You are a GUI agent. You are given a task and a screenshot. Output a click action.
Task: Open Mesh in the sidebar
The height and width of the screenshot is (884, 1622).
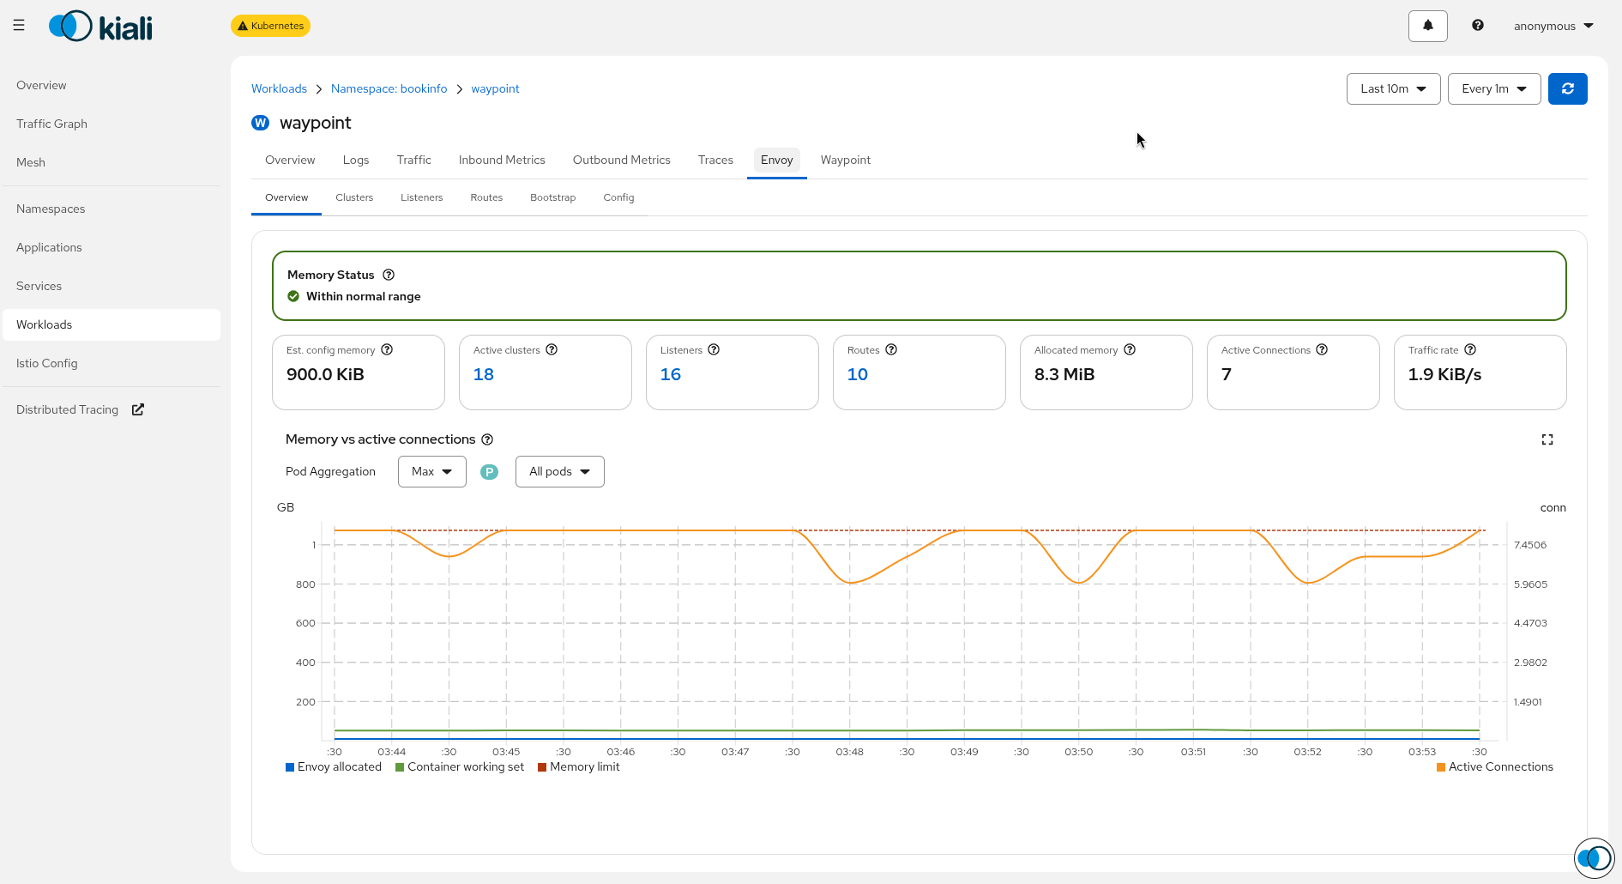(112, 162)
